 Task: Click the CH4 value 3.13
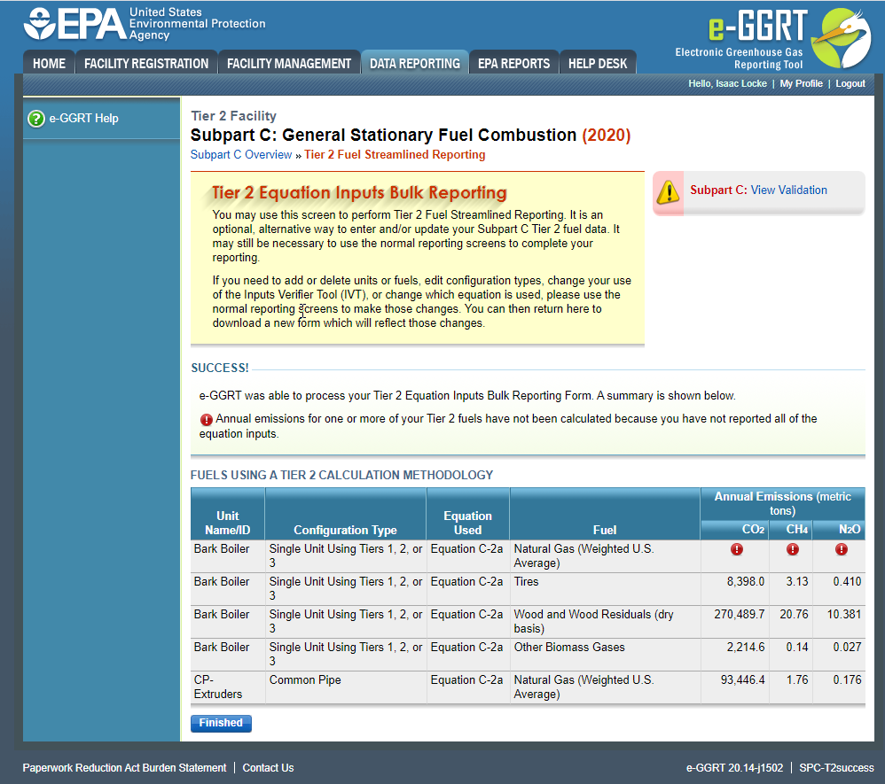point(797,581)
